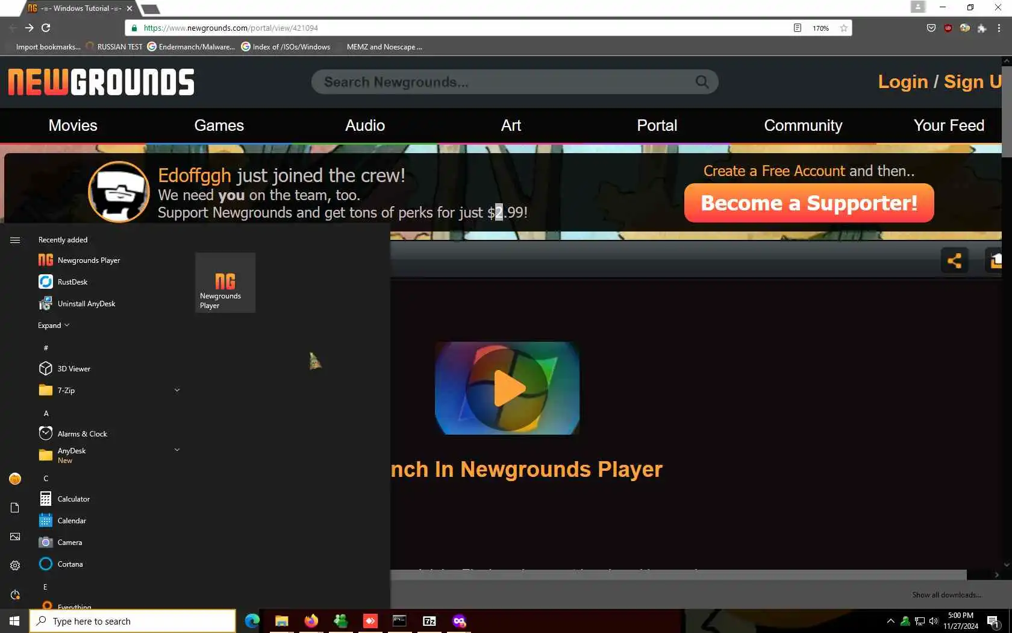
Task: Open the Audio menu
Action: [365, 125]
